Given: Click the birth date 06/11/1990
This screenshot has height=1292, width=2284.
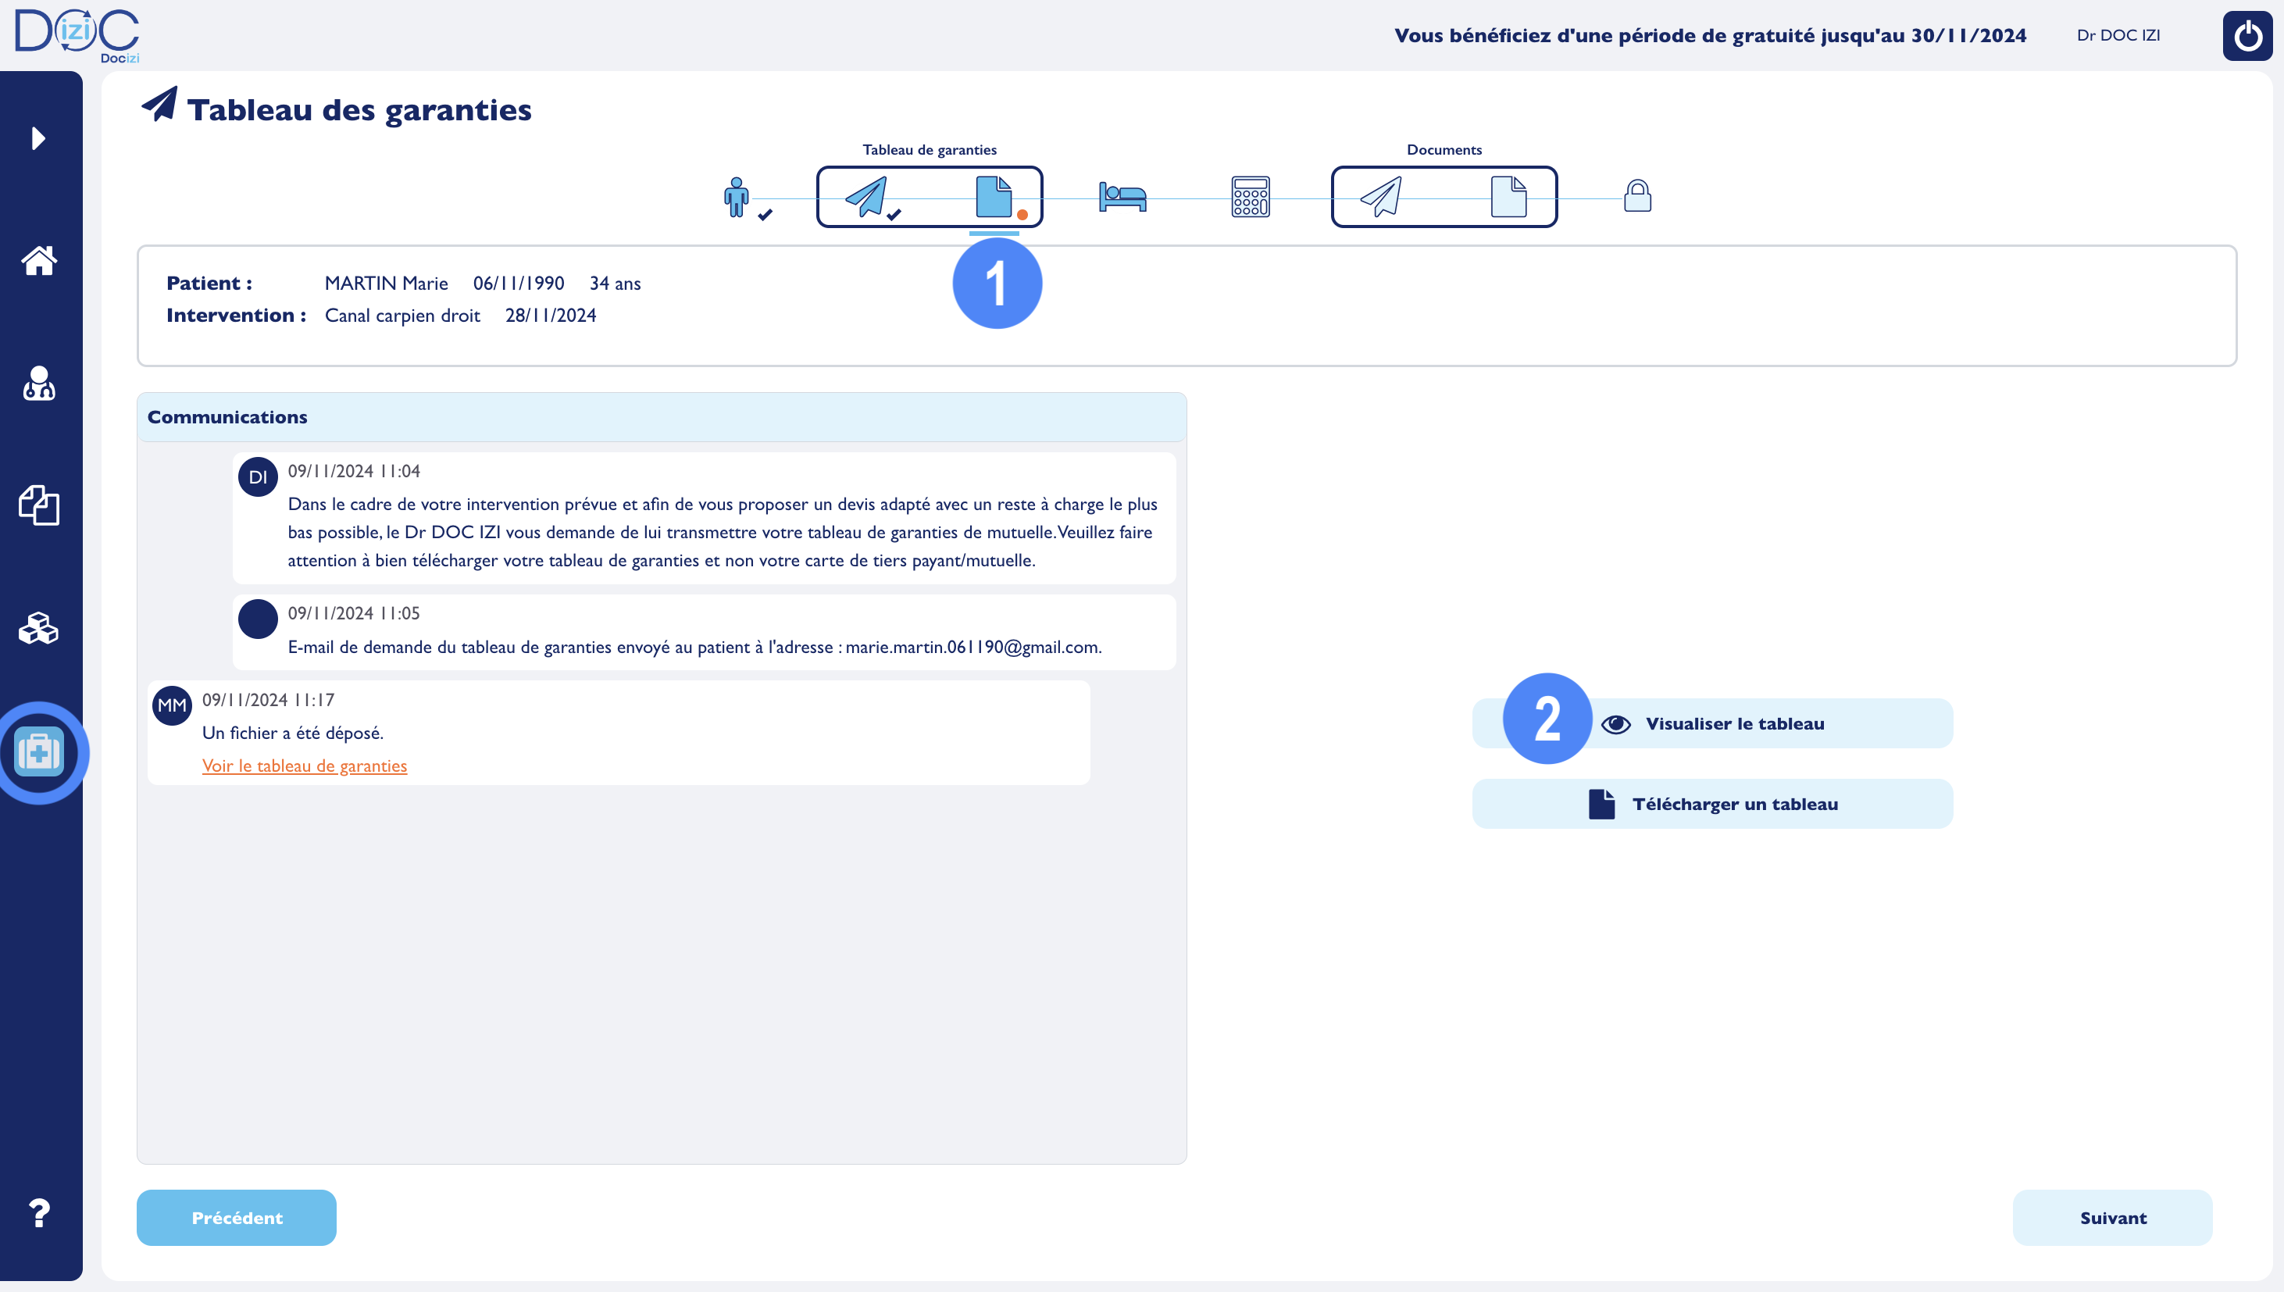Looking at the screenshot, I should (519, 283).
